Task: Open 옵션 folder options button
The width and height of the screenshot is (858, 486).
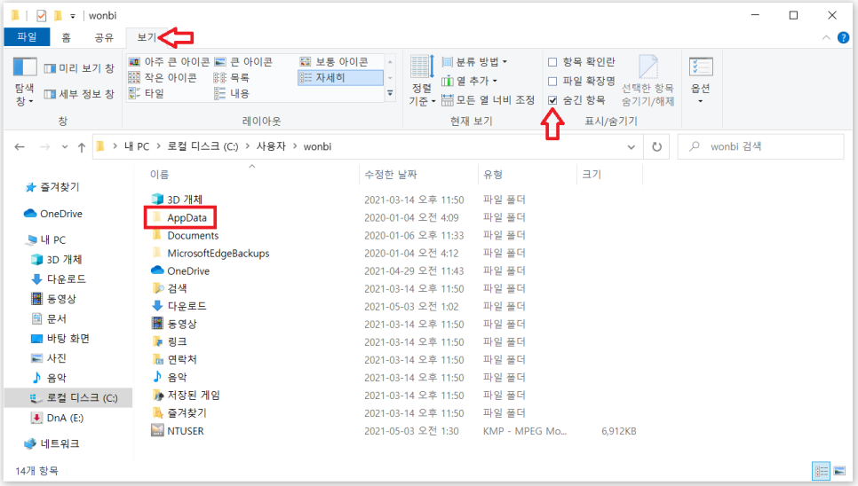Action: [701, 81]
